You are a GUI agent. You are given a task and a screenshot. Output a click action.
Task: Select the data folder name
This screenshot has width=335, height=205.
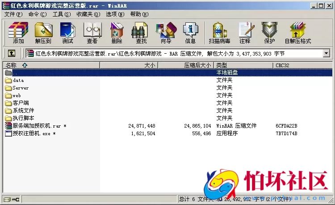[18, 80]
